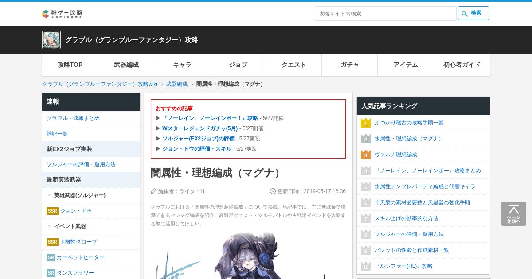Click the gold rank 1 crown badge
This screenshot has width=532, height=279.
click(366, 123)
